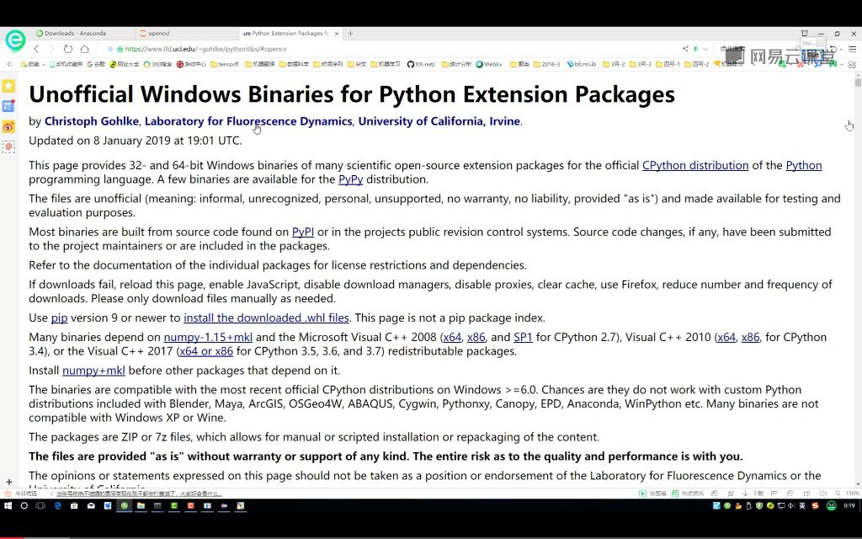
Task: Open a new browser tab
Action: point(350,34)
